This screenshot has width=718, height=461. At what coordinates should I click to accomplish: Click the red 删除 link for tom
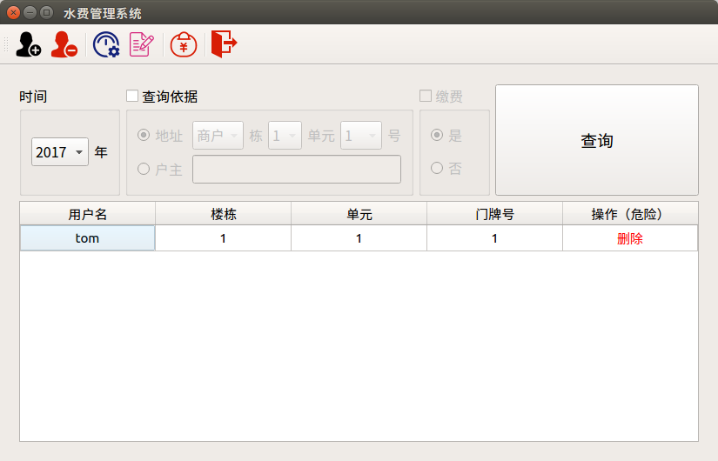(x=630, y=238)
